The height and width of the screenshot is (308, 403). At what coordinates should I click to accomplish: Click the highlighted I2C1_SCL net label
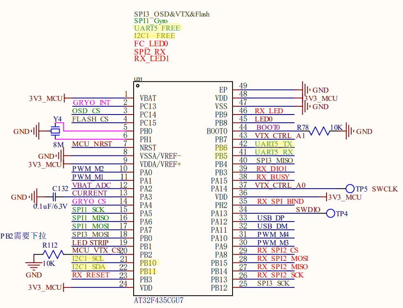point(88,258)
